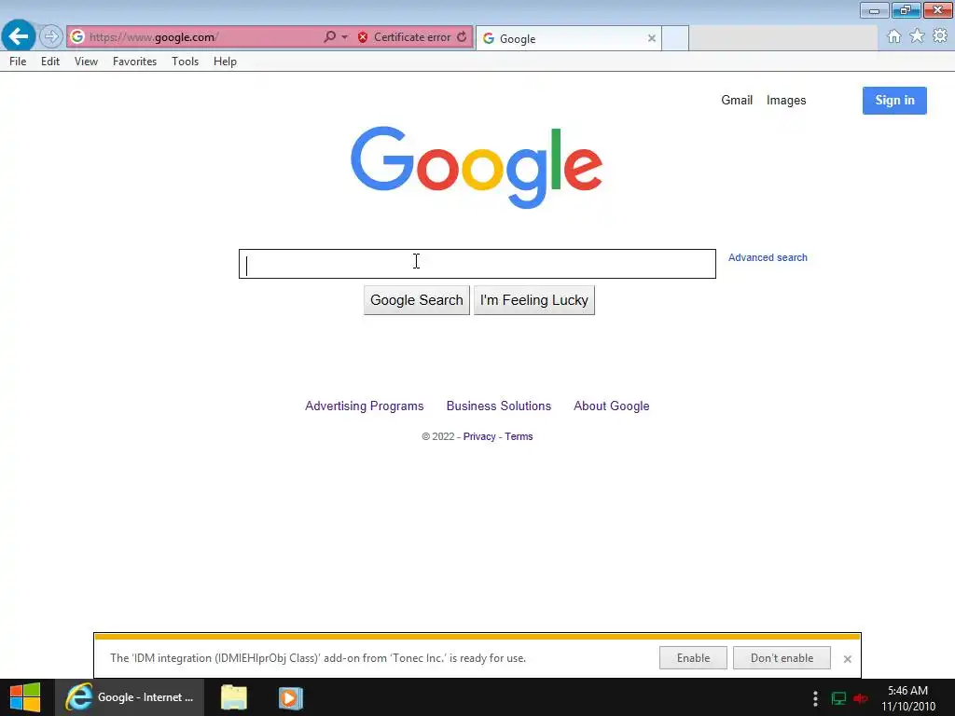This screenshot has height=716, width=955.
Task: Click the Google Search button
Action: pyautogui.click(x=417, y=300)
